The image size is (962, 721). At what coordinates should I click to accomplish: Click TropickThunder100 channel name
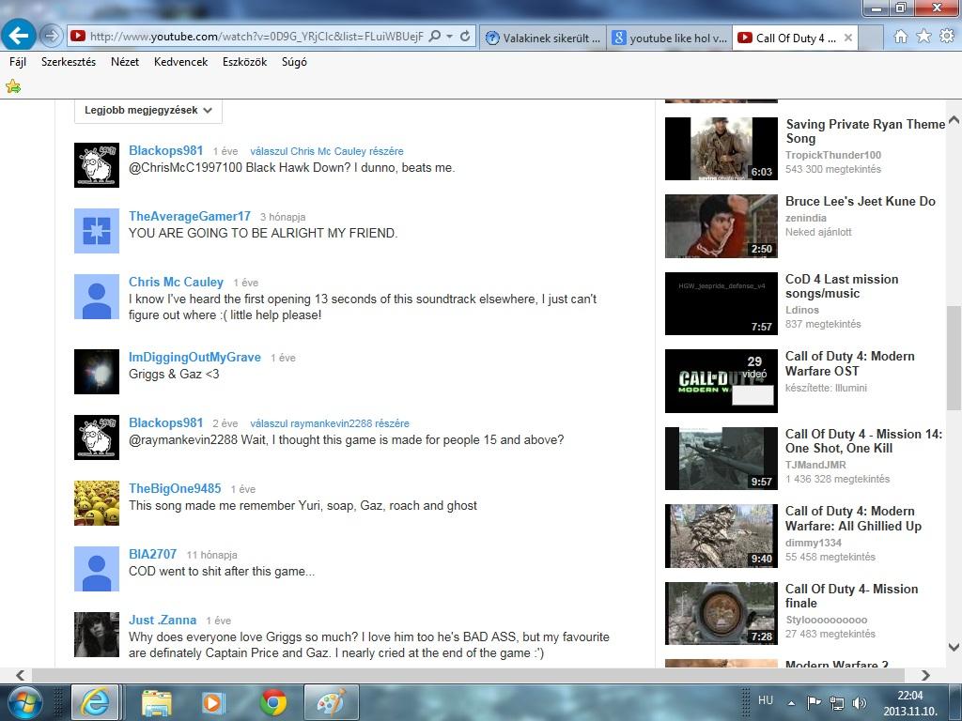click(x=833, y=155)
